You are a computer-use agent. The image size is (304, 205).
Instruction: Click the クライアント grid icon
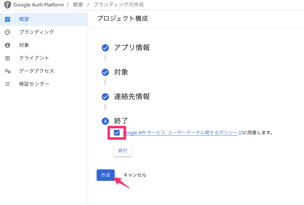(7, 58)
